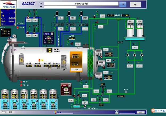Click the red indicator light below the vessel's left end
Screen dimensions: 166x116
pos(21,82)
